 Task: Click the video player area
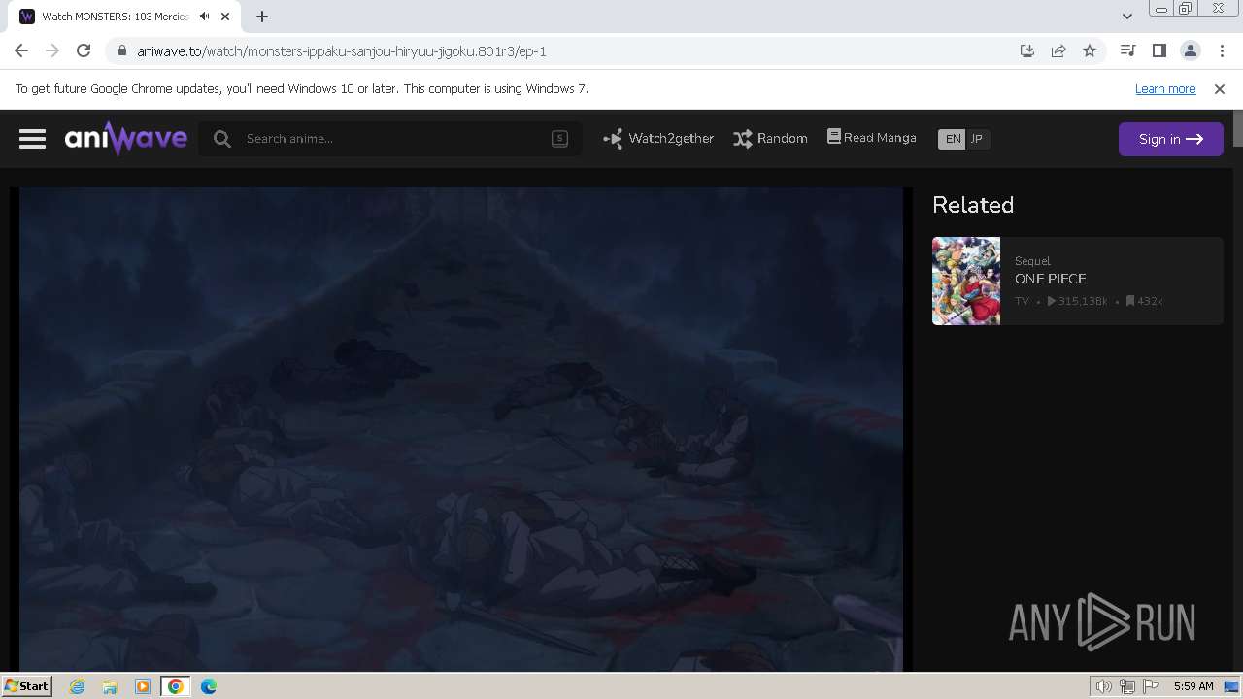pos(461,429)
